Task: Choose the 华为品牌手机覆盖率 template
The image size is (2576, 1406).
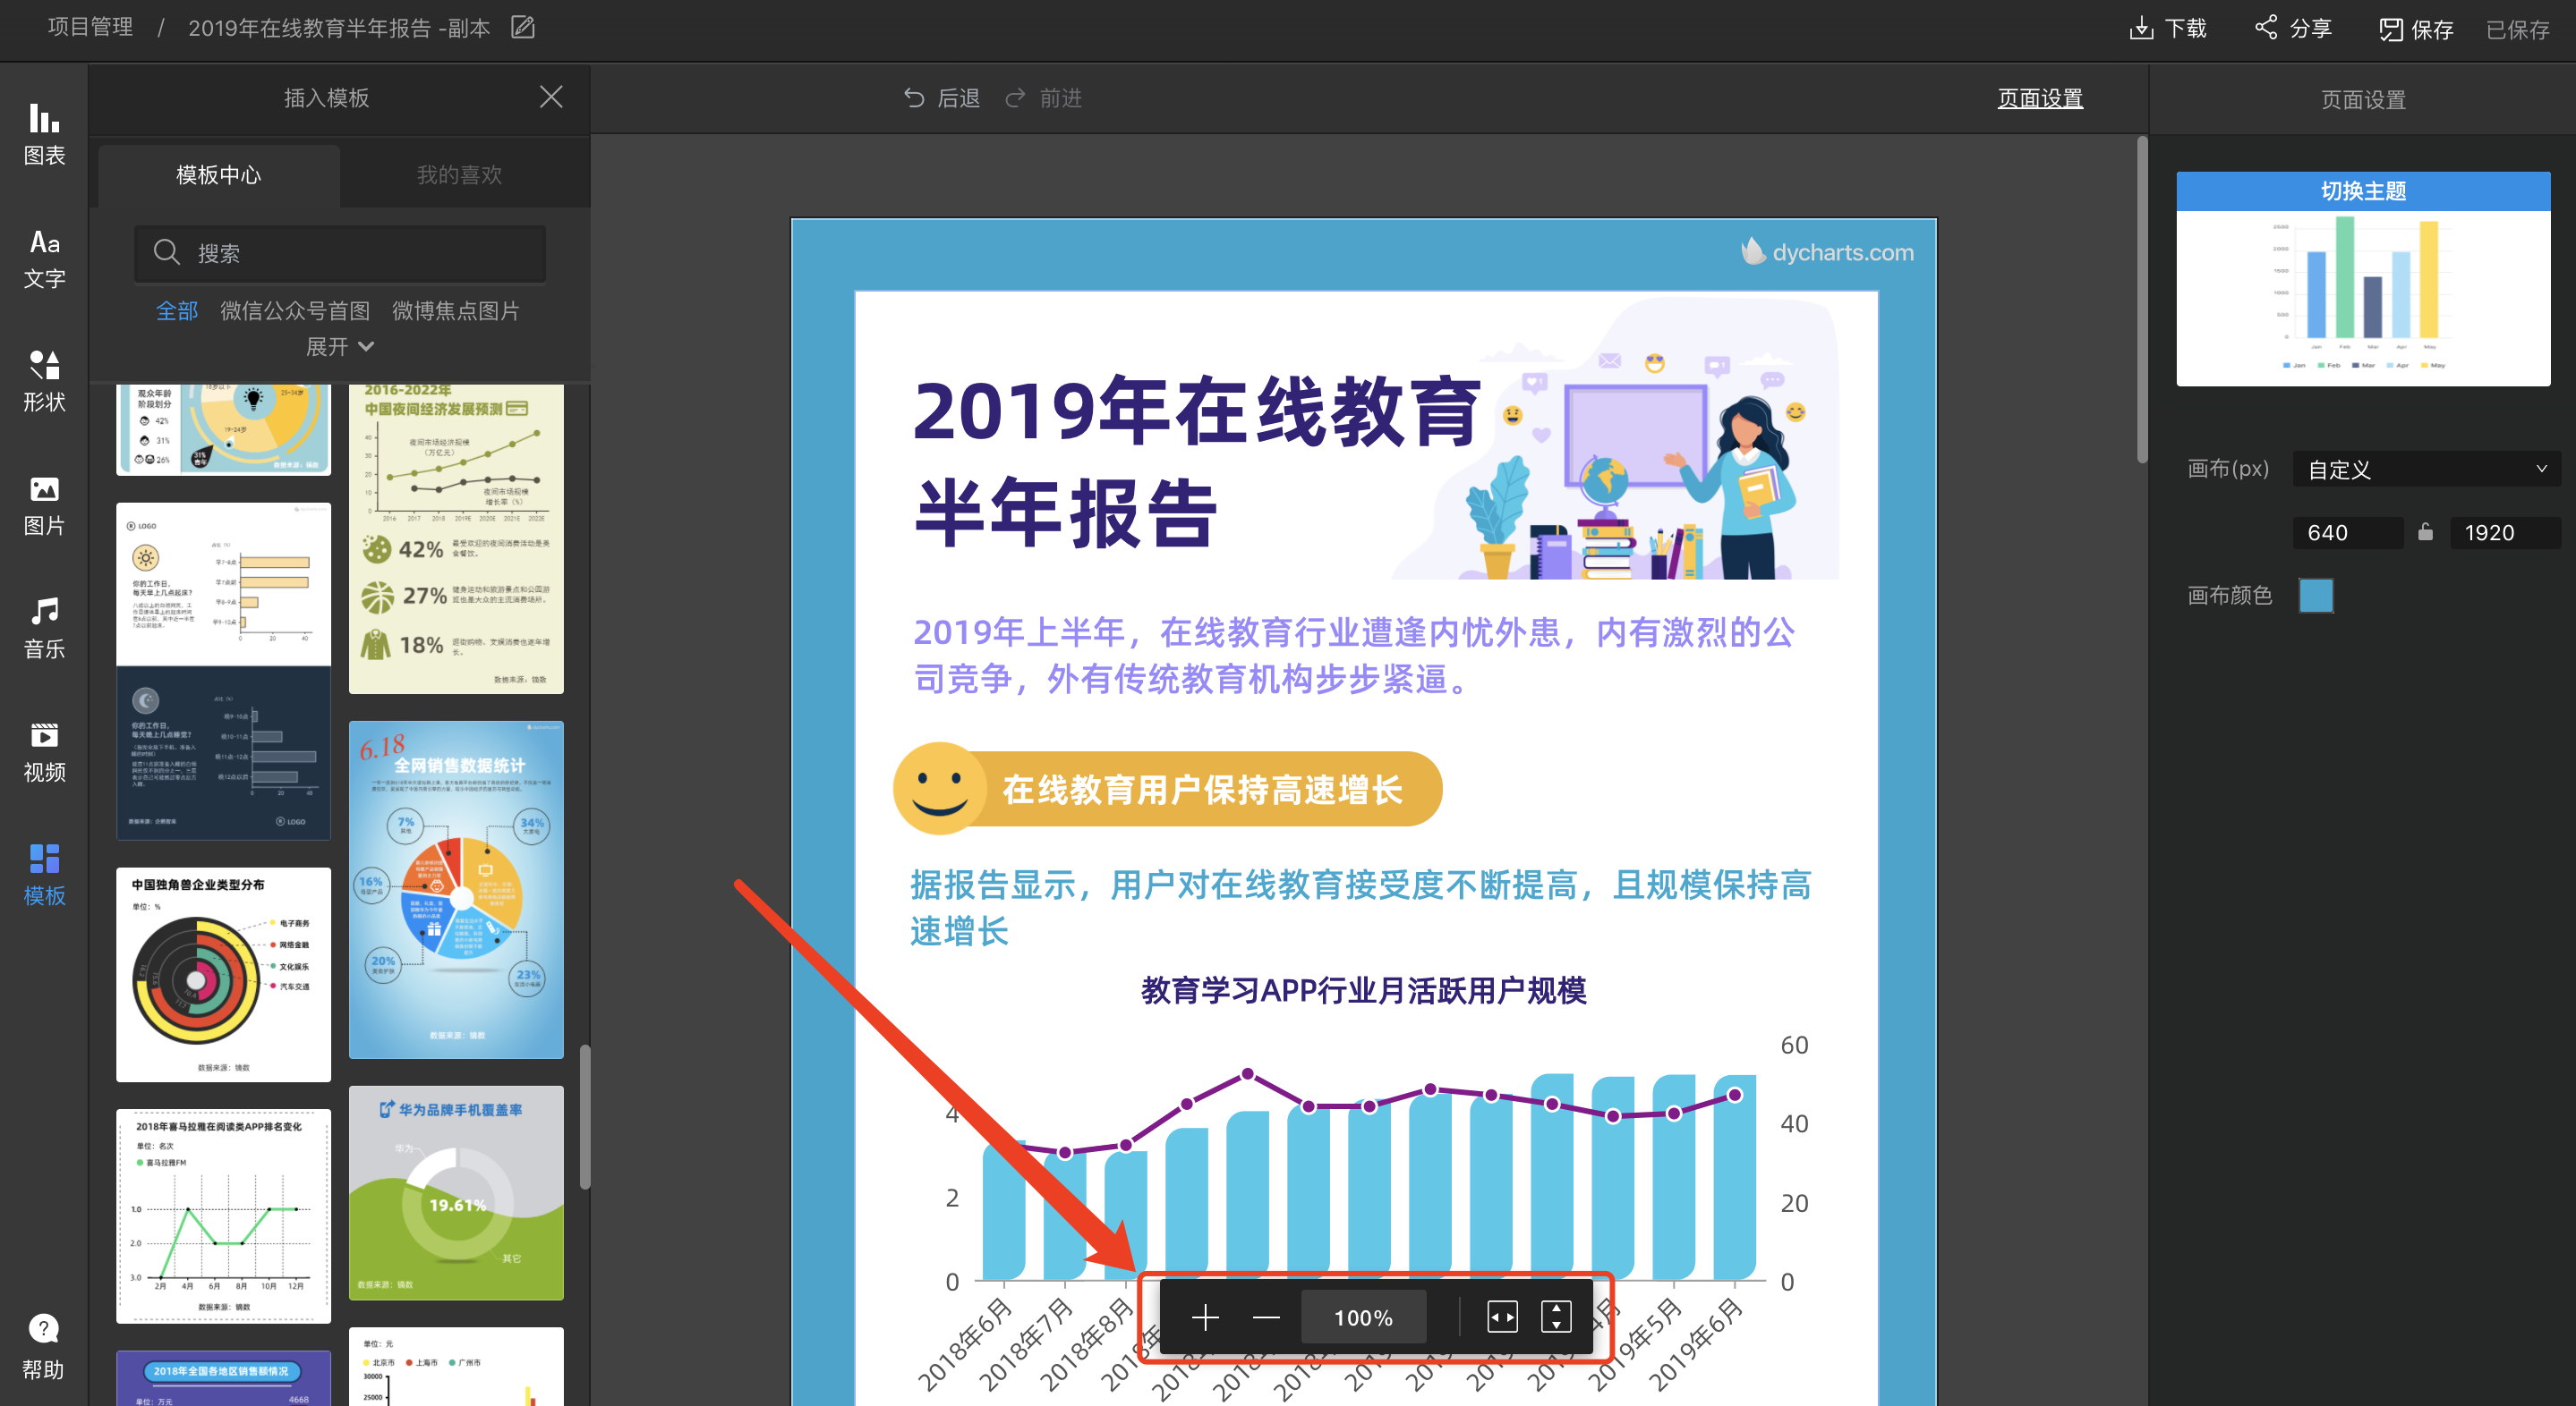Action: 456,1192
